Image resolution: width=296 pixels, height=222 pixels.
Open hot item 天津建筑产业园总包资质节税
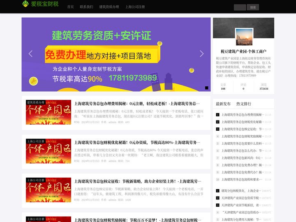(241, 198)
